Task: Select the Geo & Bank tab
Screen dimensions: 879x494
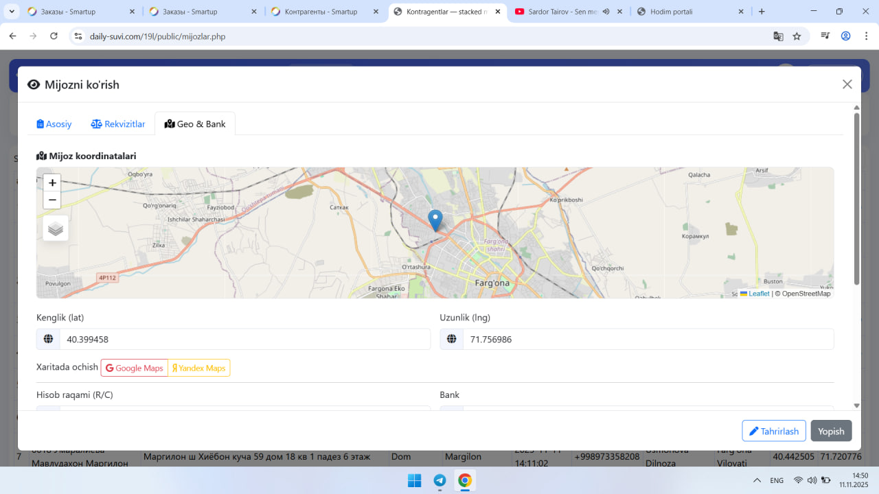Action: 195,124
